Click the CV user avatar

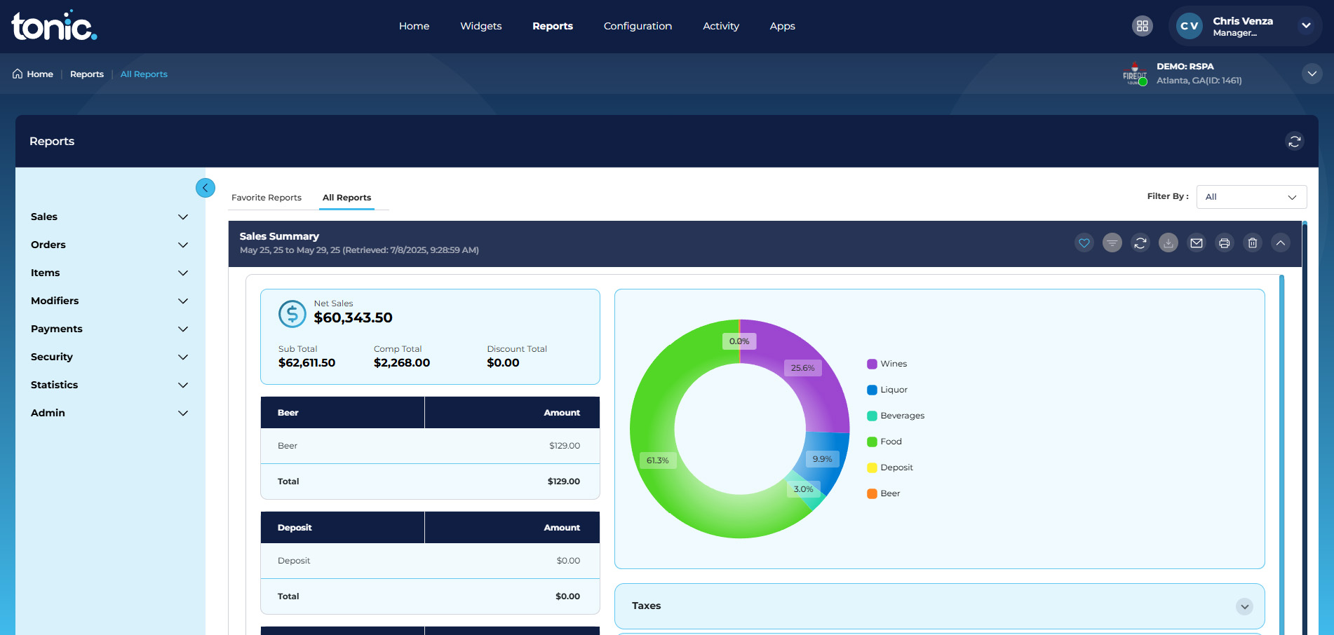[x=1190, y=26]
